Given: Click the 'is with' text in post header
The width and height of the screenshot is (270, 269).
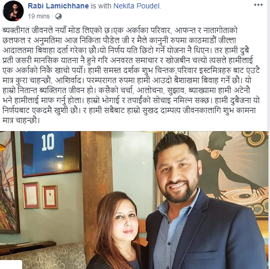Looking at the screenshot, I should (x=101, y=6).
